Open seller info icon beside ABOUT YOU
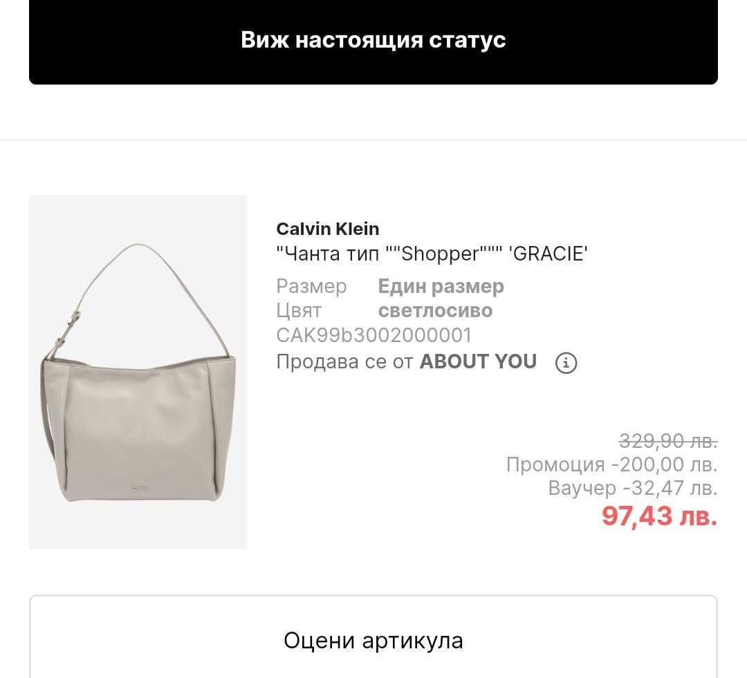The height and width of the screenshot is (678, 747). click(x=566, y=363)
